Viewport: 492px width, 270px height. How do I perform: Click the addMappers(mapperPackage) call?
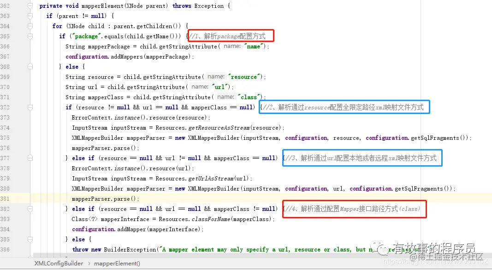(150, 56)
